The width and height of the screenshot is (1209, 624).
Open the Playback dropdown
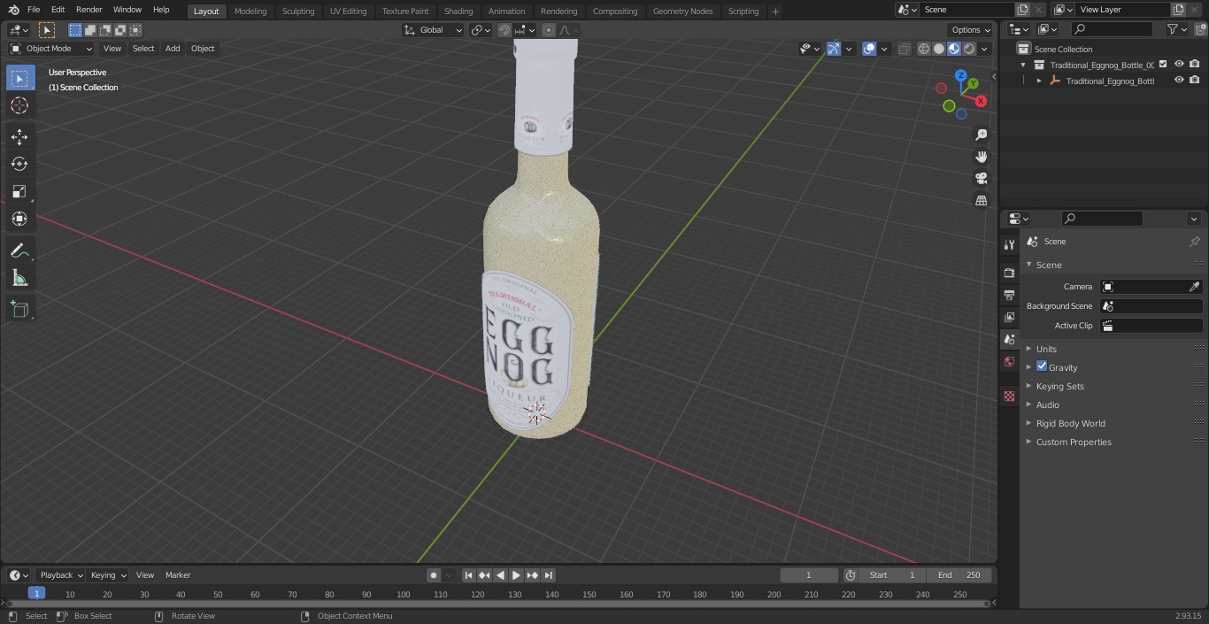(x=60, y=575)
